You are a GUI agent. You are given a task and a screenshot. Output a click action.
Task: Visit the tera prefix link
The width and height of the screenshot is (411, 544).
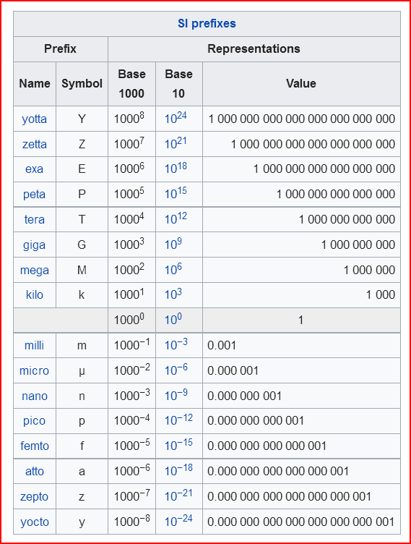point(34,219)
